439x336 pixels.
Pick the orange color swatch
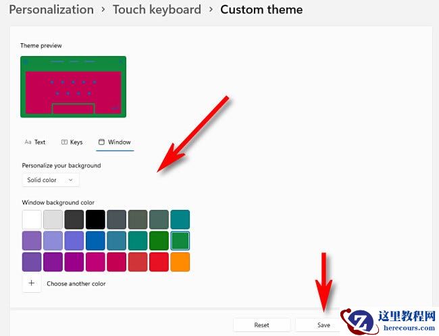(180, 262)
